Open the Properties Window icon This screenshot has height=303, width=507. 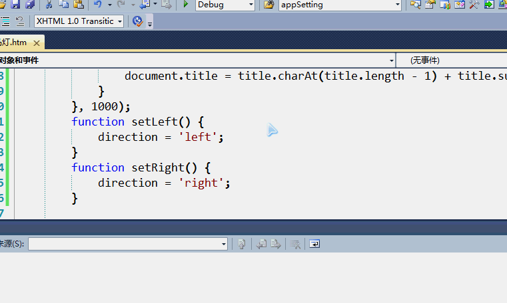[x=430, y=5]
